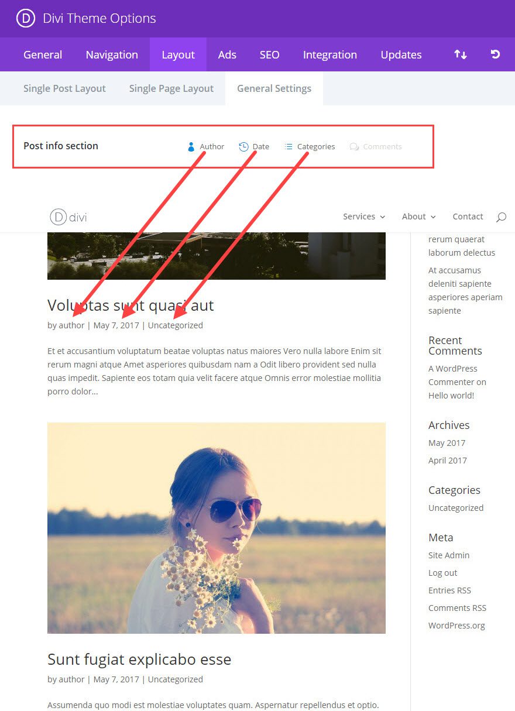Open the search magnifier icon
515x711 pixels.
coord(501,217)
